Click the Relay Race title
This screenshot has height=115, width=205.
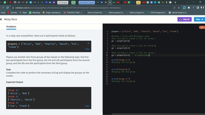(x=11, y=19)
